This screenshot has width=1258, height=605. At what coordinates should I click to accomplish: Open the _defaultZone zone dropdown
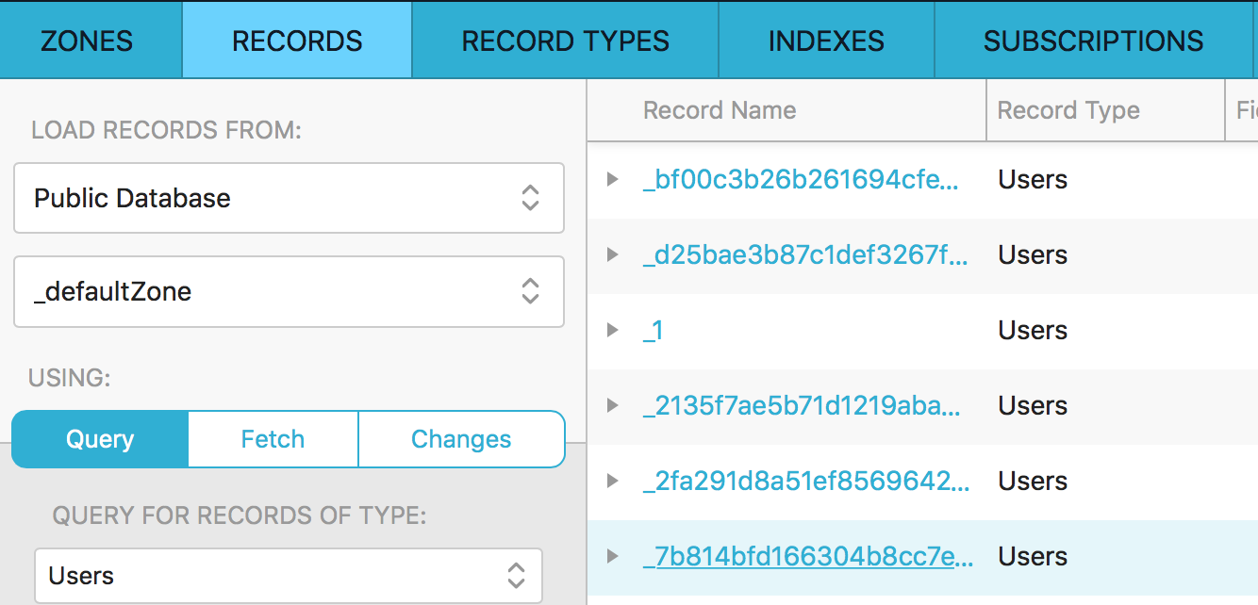pyautogui.click(x=289, y=291)
